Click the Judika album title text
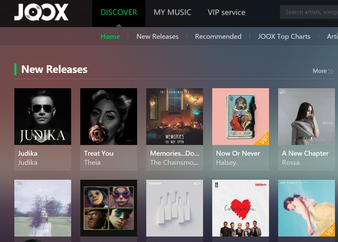This screenshot has height=242, width=338. point(27,153)
